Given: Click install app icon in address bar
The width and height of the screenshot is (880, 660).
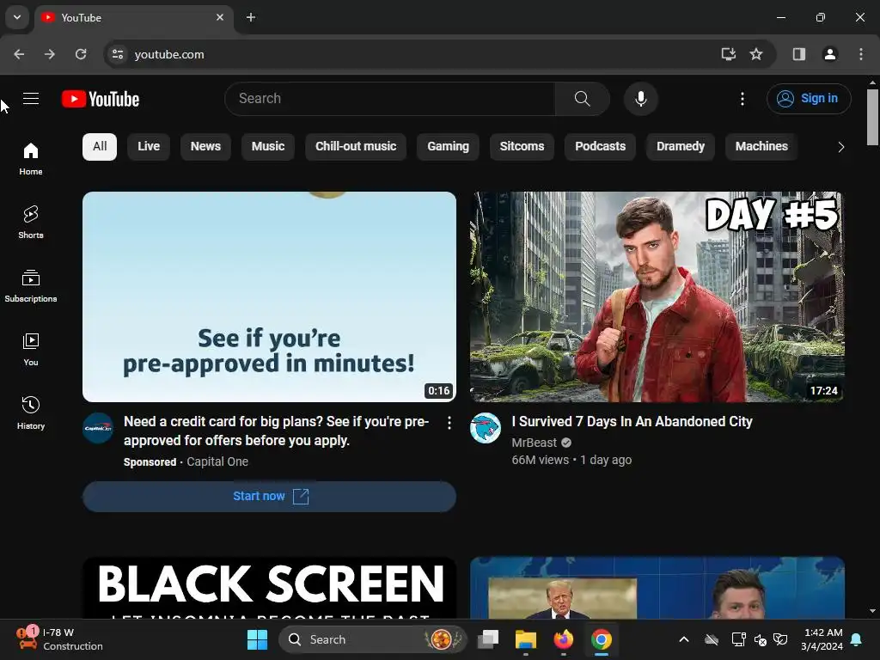Looking at the screenshot, I should point(728,54).
